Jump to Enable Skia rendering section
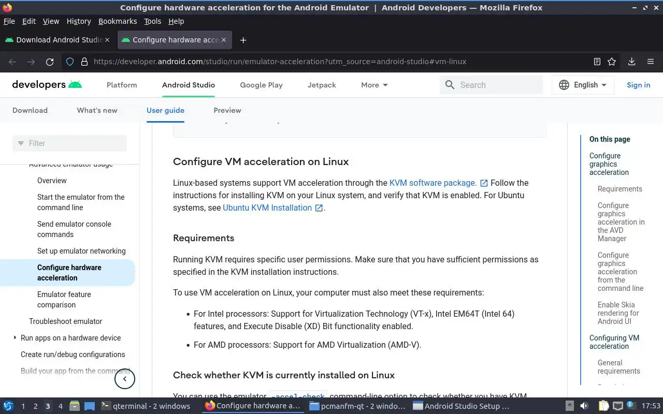The height and width of the screenshot is (414, 663). 618,313
